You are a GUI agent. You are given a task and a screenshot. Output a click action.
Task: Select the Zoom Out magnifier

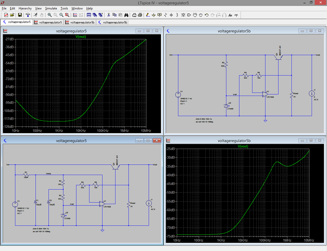pyautogui.click(x=61, y=15)
